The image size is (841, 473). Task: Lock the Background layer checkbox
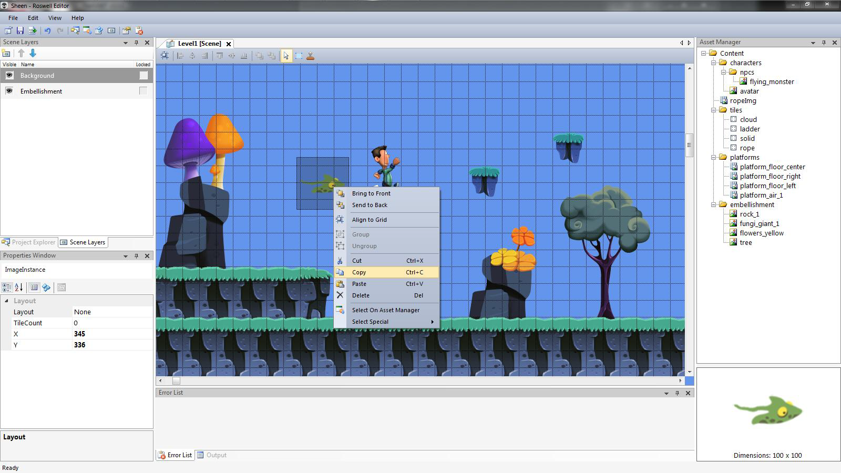pyautogui.click(x=143, y=75)
